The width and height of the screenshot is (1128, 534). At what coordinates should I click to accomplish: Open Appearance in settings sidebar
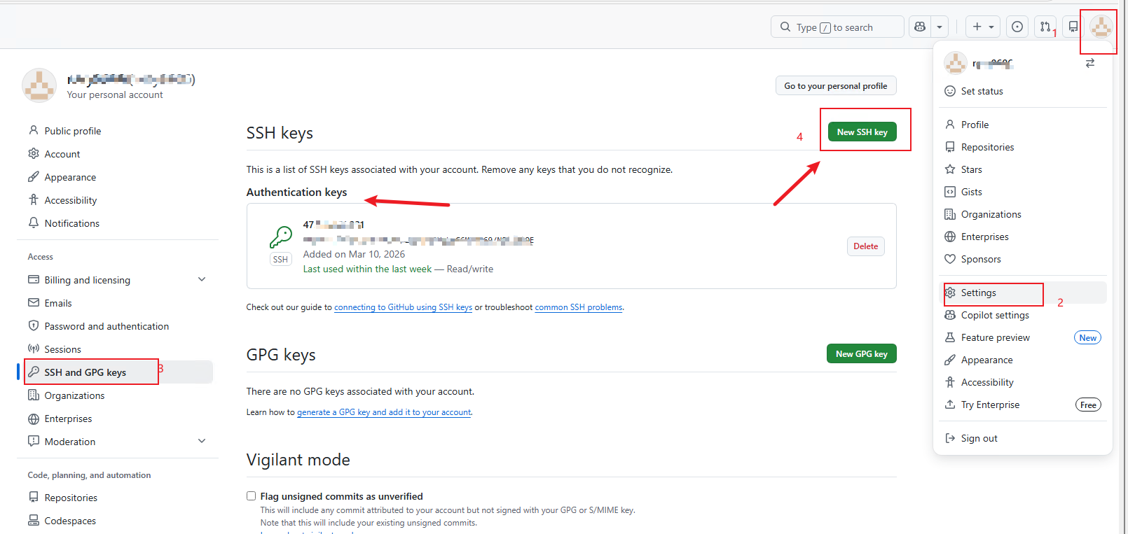[118, 177]
